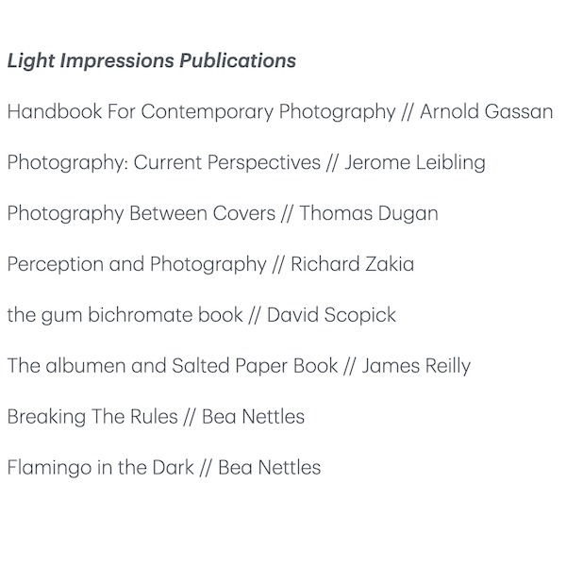Click Bea Nettles after "Flamingo in the Dark"
This screenshot has height=566, width=566.
[269, 467]
